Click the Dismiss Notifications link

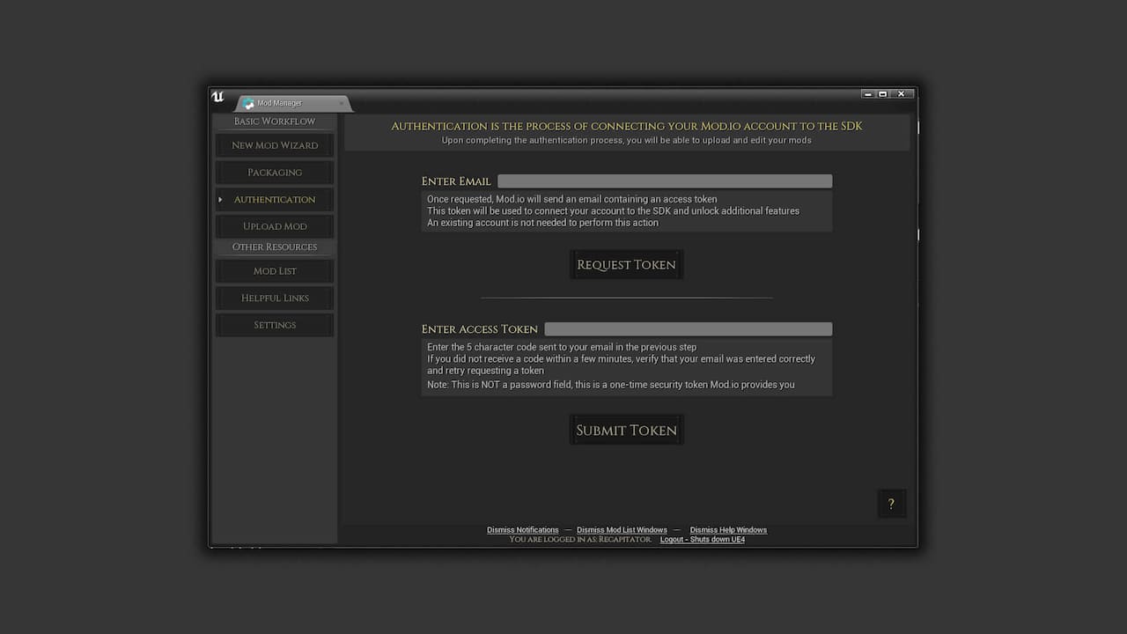pyautogui.click(x=523, y=530)
